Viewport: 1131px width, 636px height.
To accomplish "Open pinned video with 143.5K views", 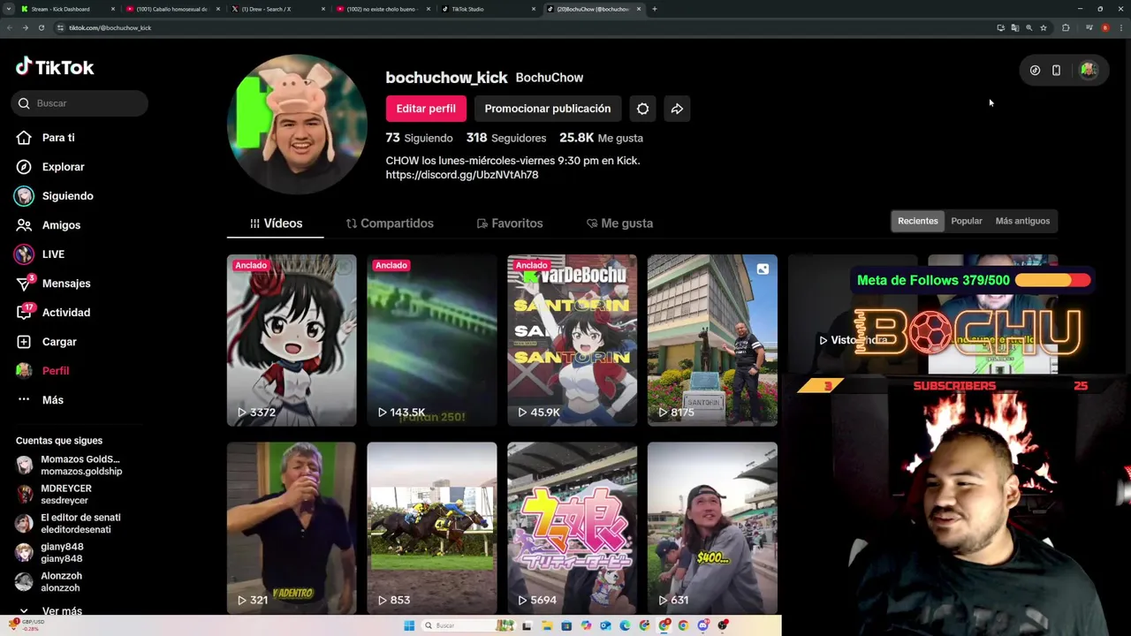I will tap(432, 340).
